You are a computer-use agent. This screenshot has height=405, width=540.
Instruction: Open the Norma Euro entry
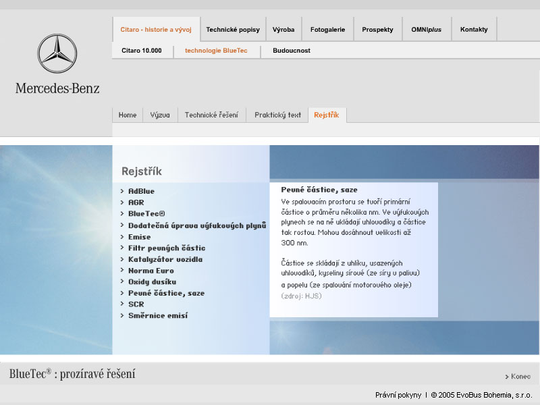pyautogui.click(x=151, y=271)
